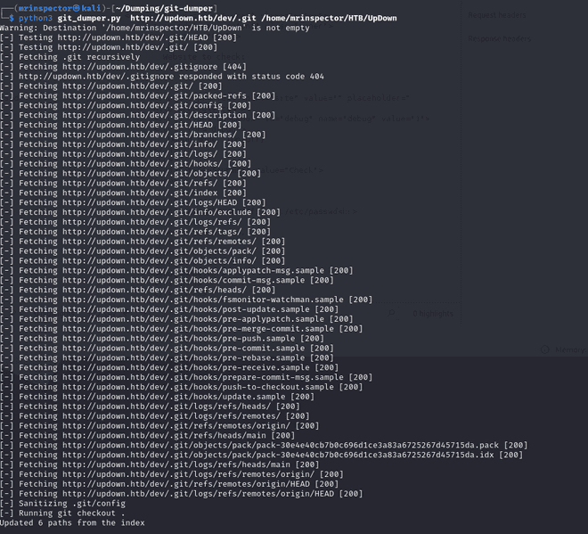Expand the Response headers section
Image resolution: width=588 pixels, height=534 pixels.
tap(499, 38)
